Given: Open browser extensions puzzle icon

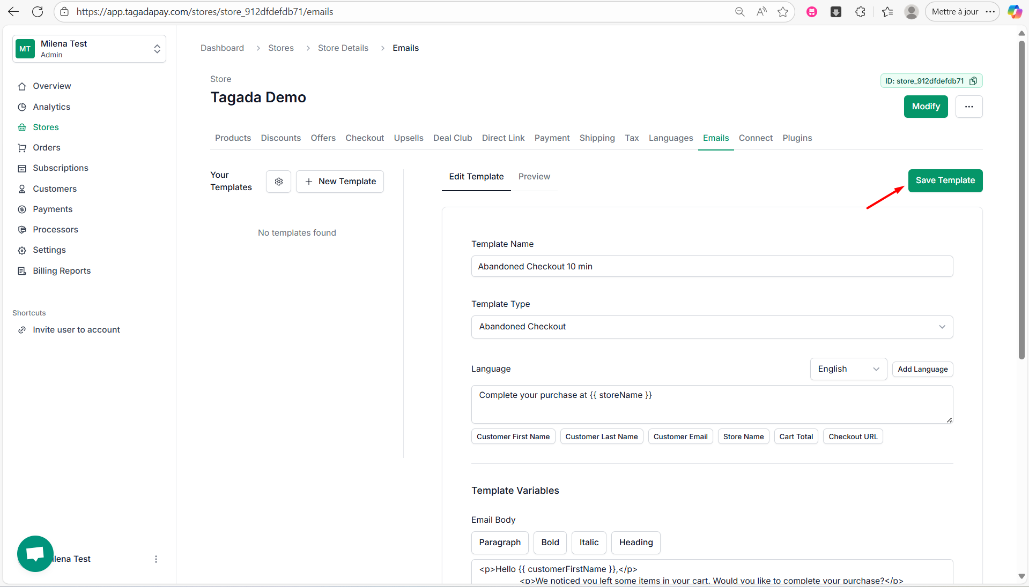Looking at the screenshot, I should click(860, 12).
